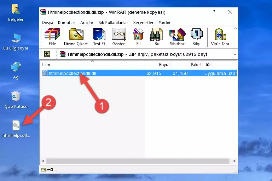The height and width of the screenshot is (181, 272).
Task: Click the disk drive status bar icon
Action: (x=43, y=170)
